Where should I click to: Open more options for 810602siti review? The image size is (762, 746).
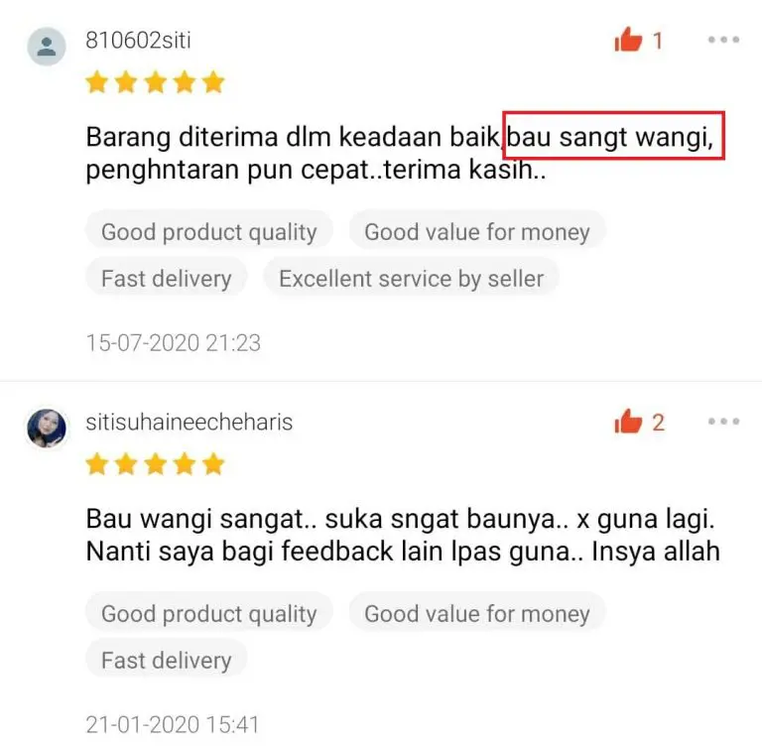tap(723, 40)
